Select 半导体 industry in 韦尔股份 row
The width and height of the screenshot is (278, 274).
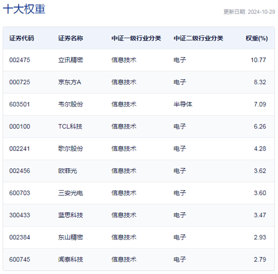[x=183, y=104]
